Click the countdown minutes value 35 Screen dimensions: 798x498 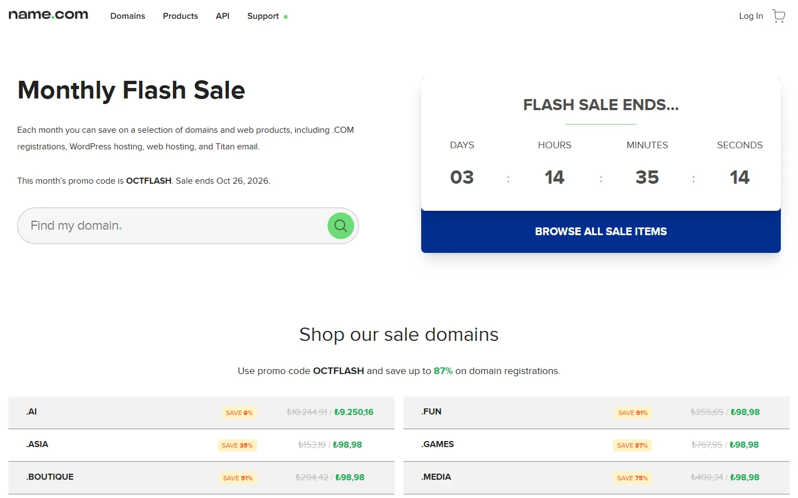(x=647, y=177)
